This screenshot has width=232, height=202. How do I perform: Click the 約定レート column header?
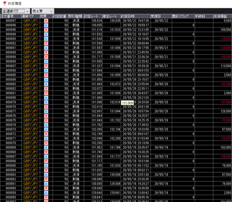pos(91,16)
